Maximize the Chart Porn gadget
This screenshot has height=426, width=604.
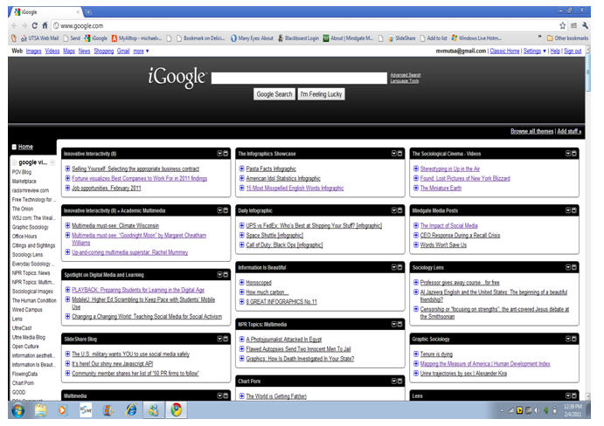(399, 381)
